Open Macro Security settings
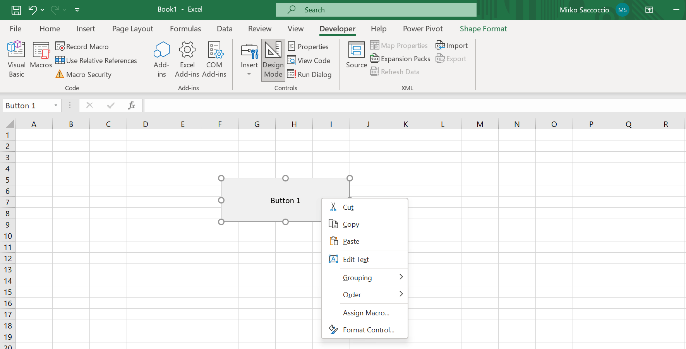Image resolution: width=686 pixels, height=349 pixels. click(84, 74)
